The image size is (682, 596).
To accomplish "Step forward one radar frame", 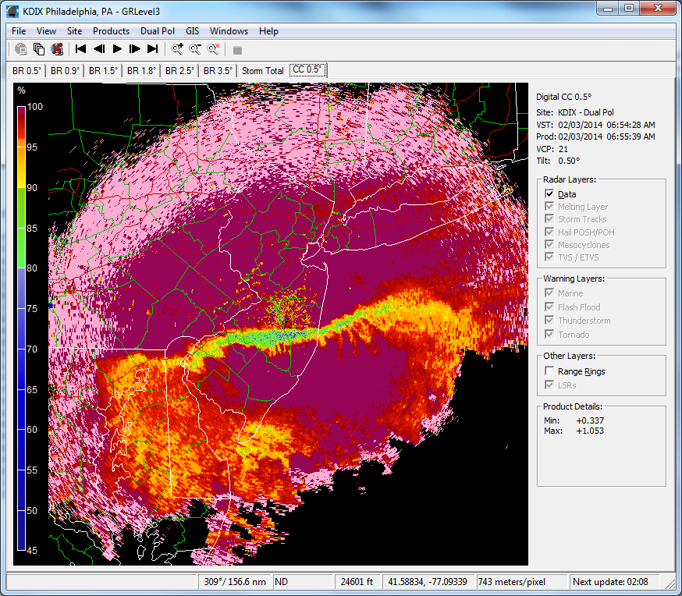I will click(135, 49).
